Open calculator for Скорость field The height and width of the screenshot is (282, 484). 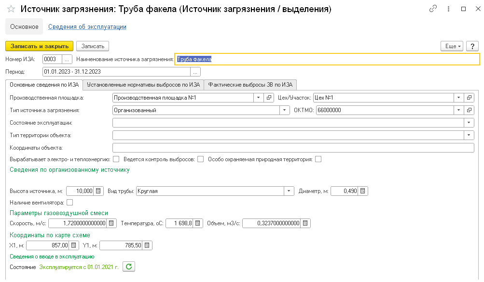pyautogui.click(x=111, y=223)
